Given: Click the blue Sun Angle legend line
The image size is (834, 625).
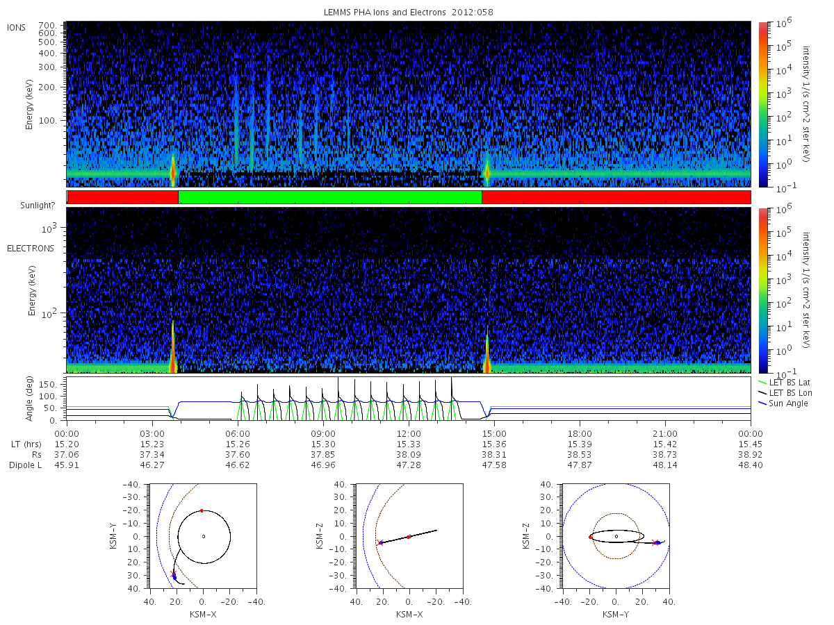Looking at the screenshot, I should pyautogui.click(x=762, y=403).
